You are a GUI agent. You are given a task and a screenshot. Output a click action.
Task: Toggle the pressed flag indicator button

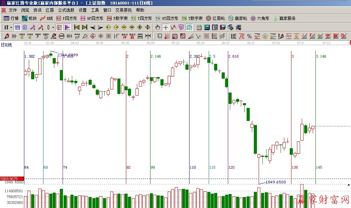[67, 27]
